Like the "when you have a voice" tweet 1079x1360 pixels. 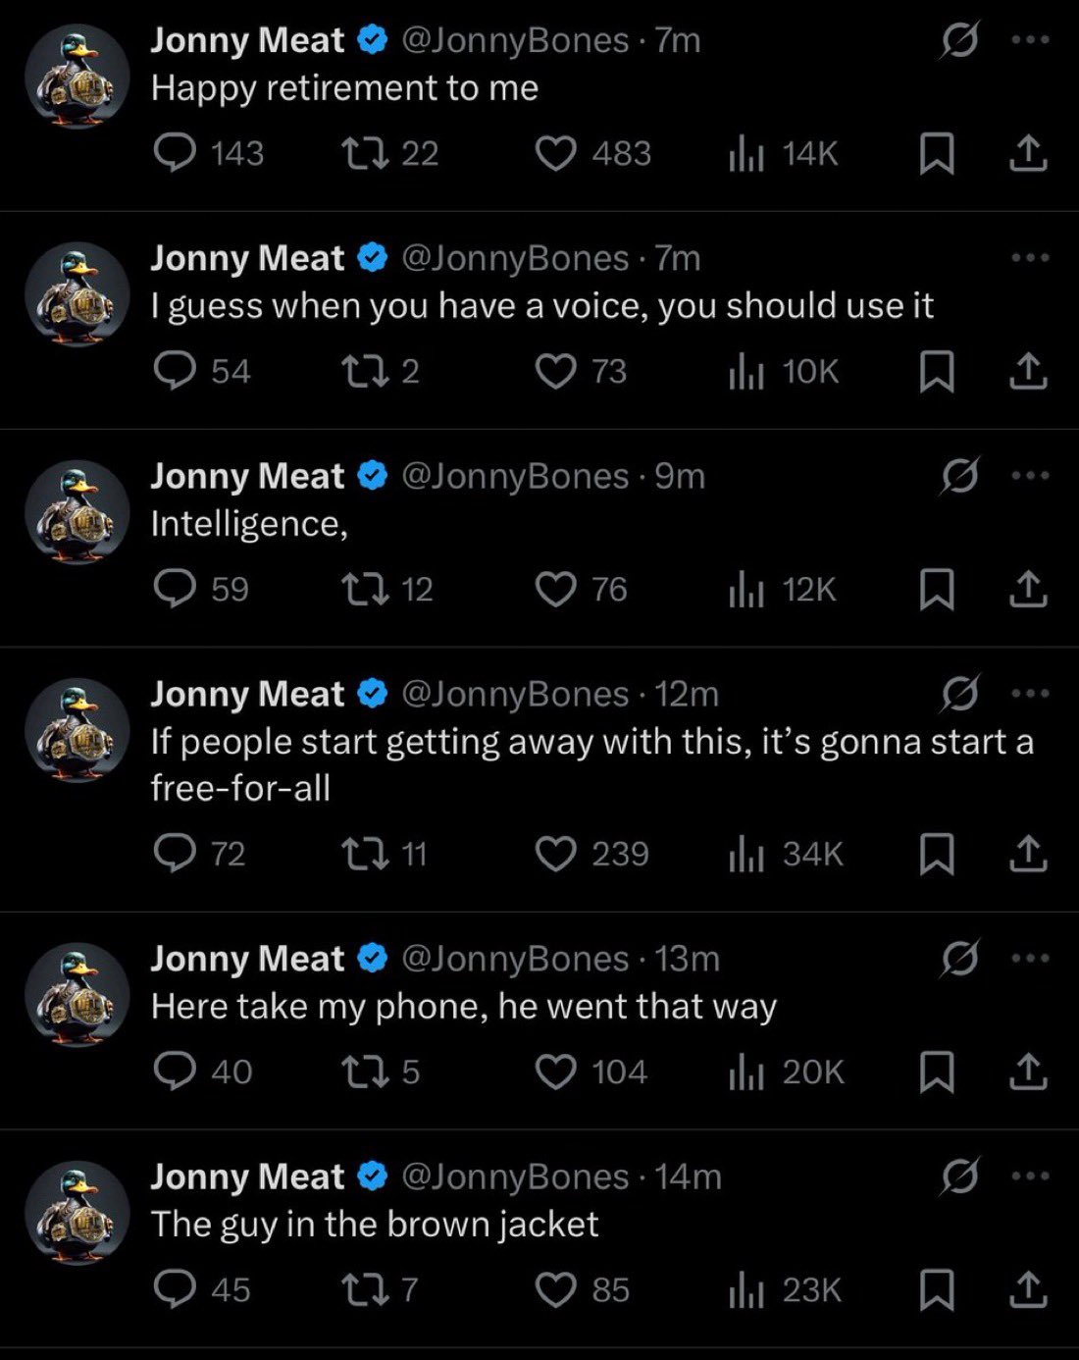pyautogui.click(x=555, y=371)
